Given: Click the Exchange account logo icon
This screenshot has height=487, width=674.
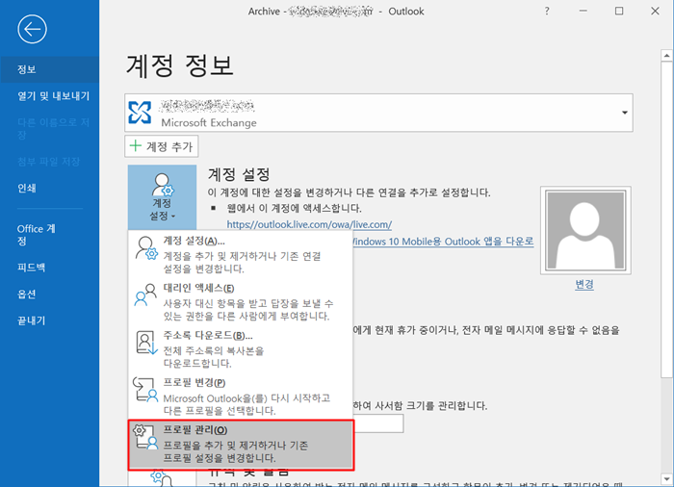Looking at the screenshot, I should coord(140,113).
